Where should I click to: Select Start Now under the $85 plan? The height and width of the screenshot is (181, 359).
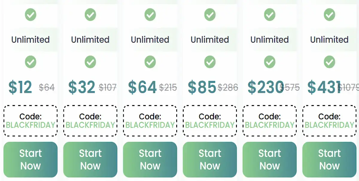pyautogui.click(x=210, y=160)
